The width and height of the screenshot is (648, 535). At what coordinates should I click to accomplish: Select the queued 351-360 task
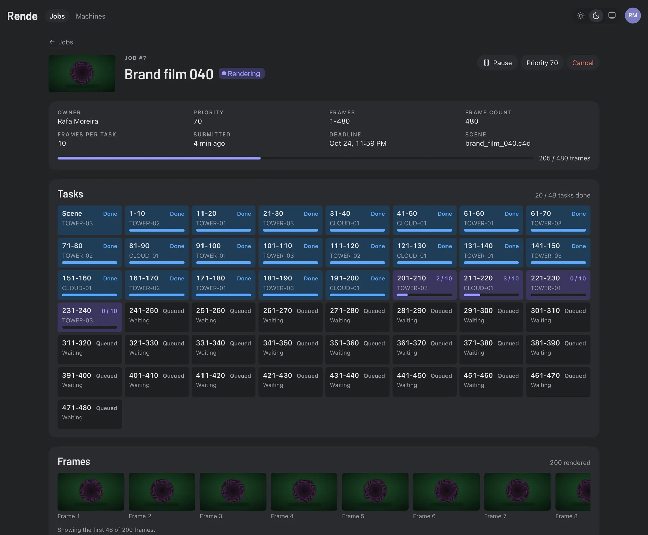pyautogui.click(x=357, y=350)
